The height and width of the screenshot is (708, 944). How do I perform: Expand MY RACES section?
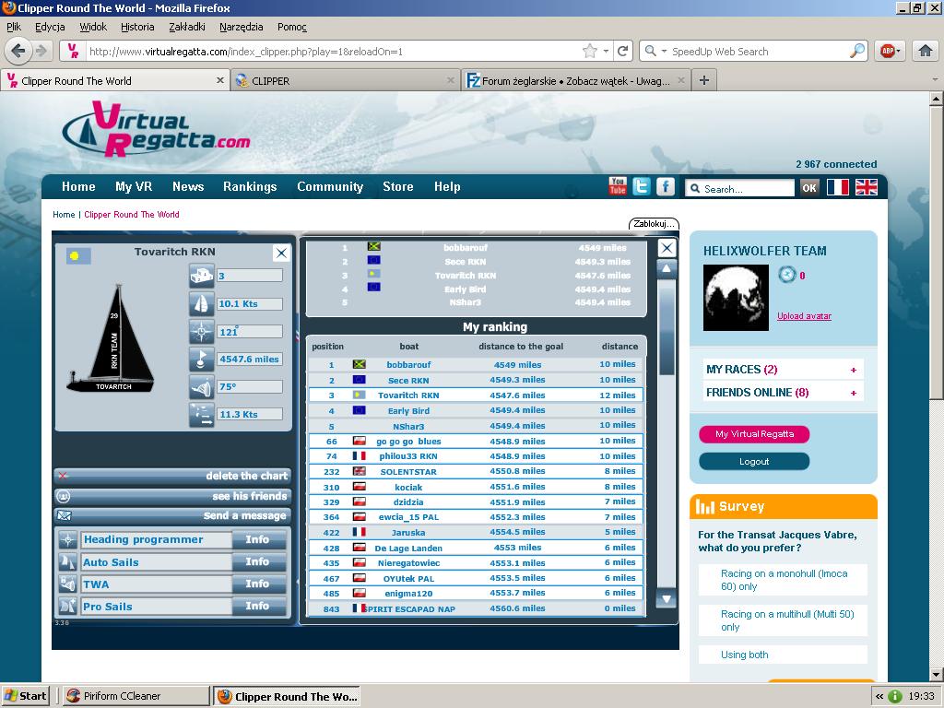(x=853, y=370)
